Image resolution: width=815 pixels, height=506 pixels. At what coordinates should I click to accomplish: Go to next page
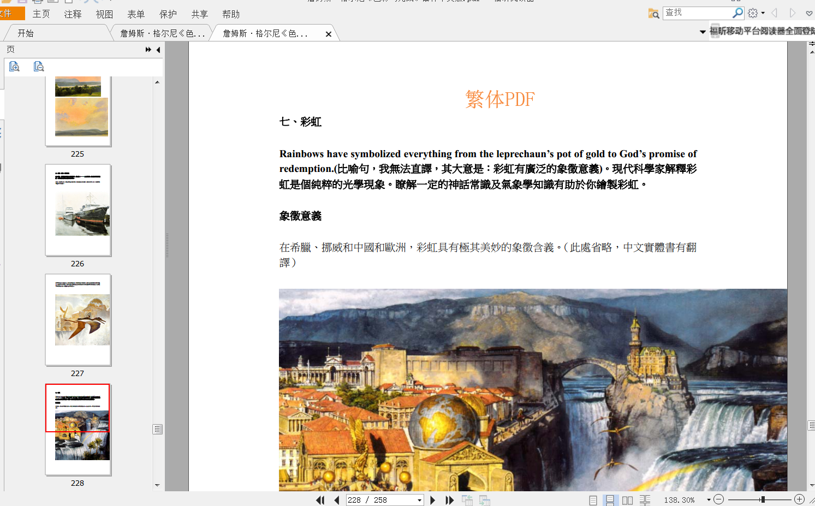(x=433, y=500)
